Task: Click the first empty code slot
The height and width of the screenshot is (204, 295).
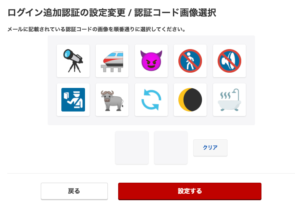Action: pos(132,148)
